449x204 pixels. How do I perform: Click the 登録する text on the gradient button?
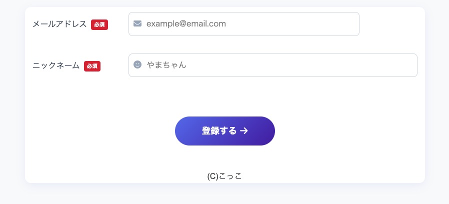click(x=219, y=131)
